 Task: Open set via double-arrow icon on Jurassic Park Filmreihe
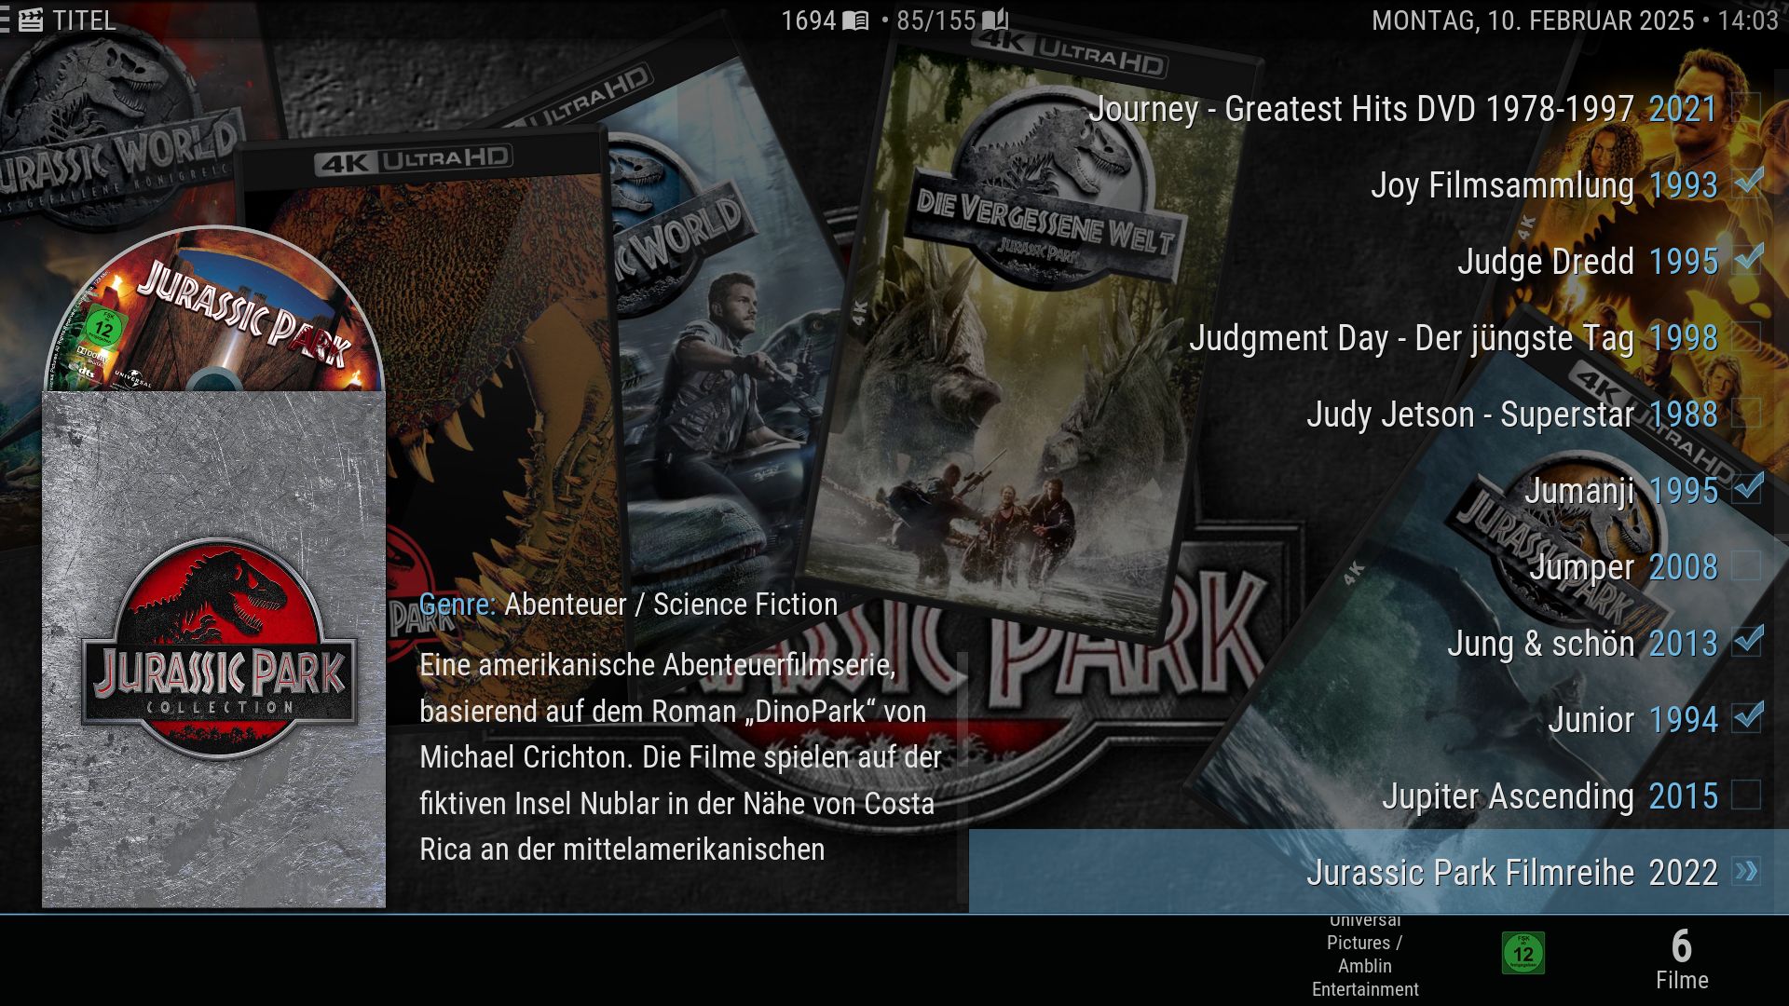[1746, 872]
